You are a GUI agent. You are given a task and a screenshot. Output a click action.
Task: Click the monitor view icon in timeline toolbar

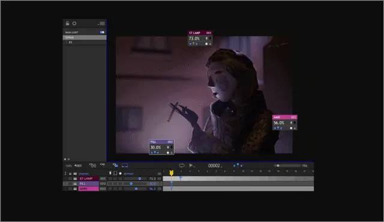tap(125, 166)
